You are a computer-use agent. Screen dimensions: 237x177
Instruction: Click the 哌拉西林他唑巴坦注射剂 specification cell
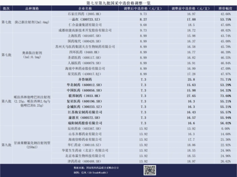click(x=32, y=101)
